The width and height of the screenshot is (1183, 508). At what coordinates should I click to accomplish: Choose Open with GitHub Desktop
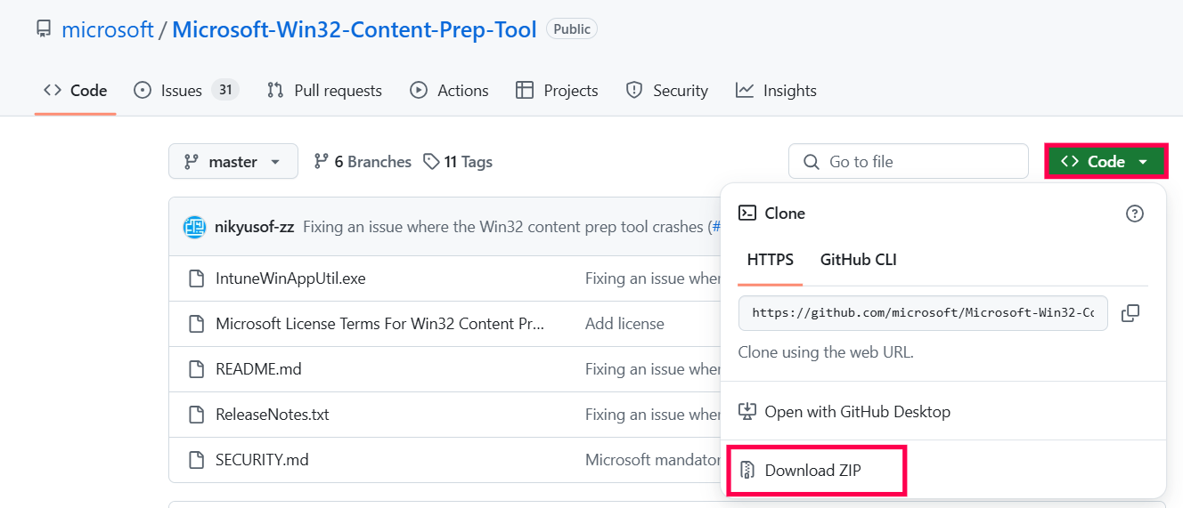(x=856, y=412)
